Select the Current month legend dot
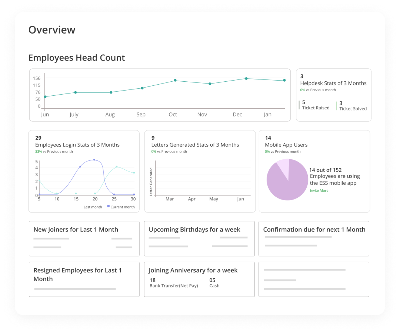 tap(109, 206)
